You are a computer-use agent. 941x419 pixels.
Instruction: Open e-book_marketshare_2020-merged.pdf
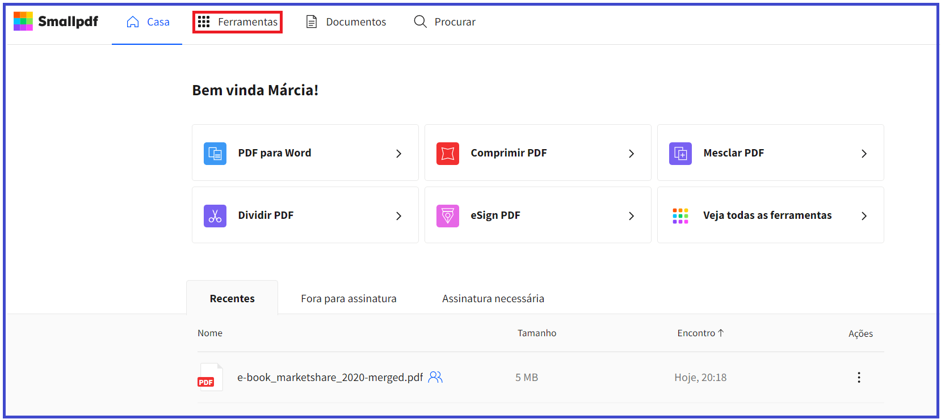tap(330, 377)
